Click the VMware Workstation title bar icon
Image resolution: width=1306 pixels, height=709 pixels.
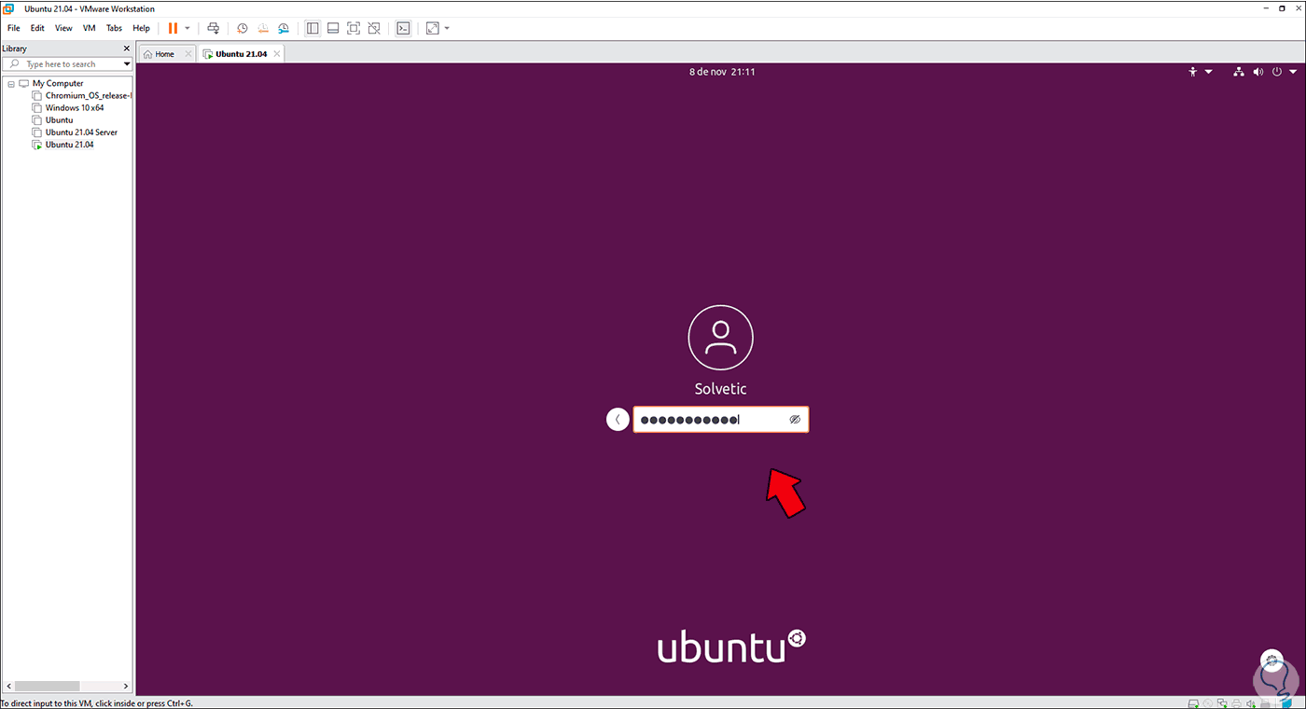[x=9, y=8]
